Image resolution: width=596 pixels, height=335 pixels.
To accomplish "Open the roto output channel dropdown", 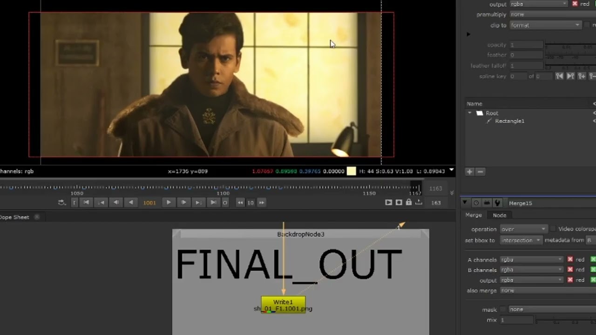I will click(x=539, y=4).
